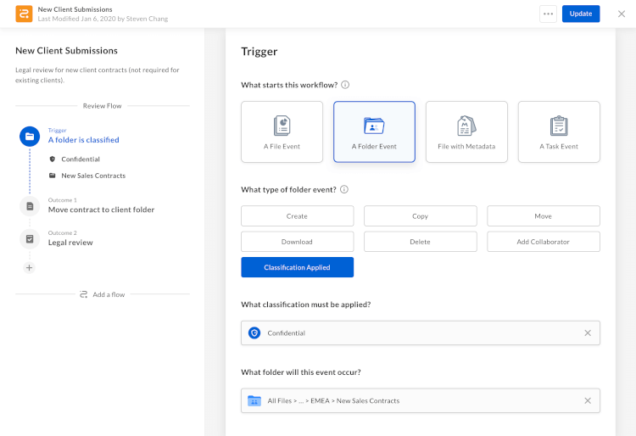
Task: Click the Outcome 1 document icon
Action: [30, 205]
